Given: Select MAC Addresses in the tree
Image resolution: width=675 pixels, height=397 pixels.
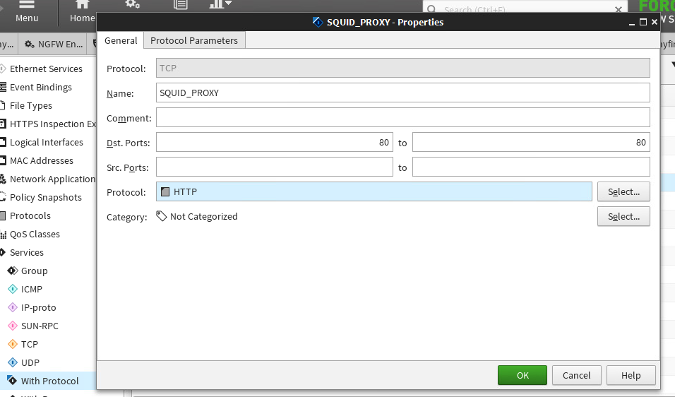Looking at the screenshot, I should tap(42, 161).
